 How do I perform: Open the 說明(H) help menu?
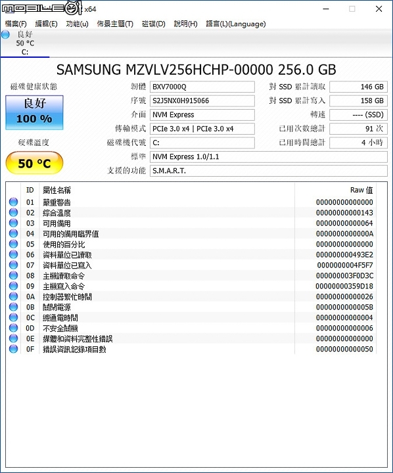tap(185, 24)
